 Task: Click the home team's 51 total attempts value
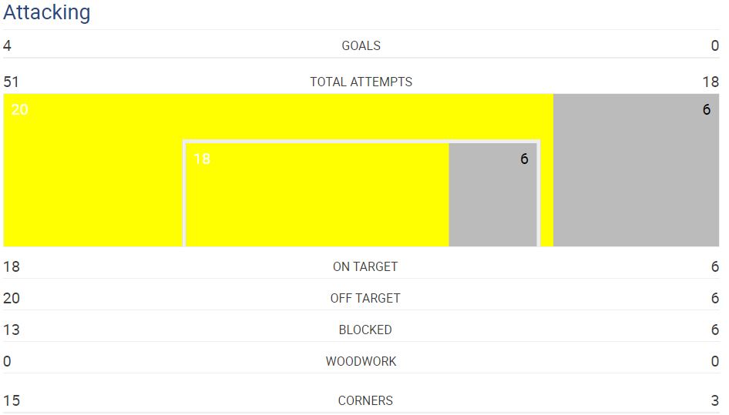(11, 82)
